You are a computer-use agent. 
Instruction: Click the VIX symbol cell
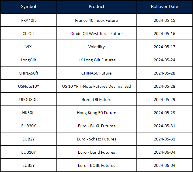click(x=29, y=47)
